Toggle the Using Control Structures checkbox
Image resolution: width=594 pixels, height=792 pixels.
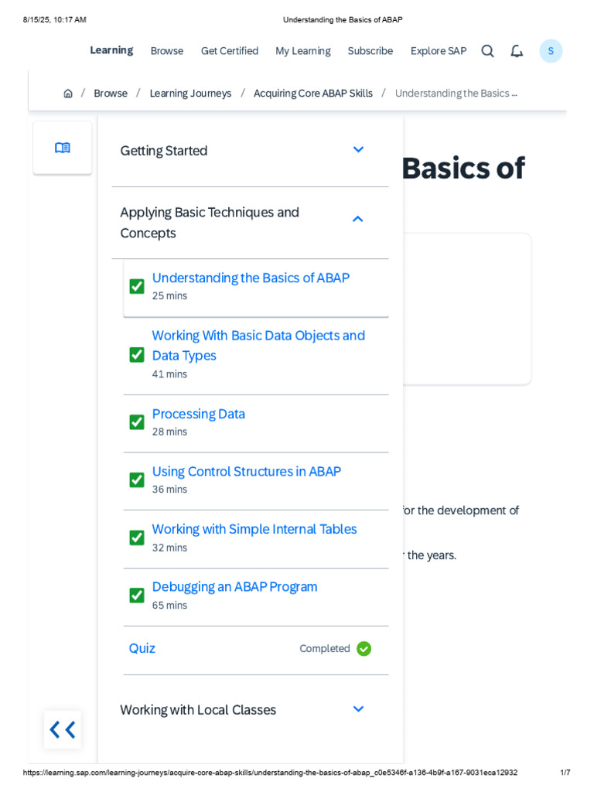pyautogui.click(x=137, y=480)
